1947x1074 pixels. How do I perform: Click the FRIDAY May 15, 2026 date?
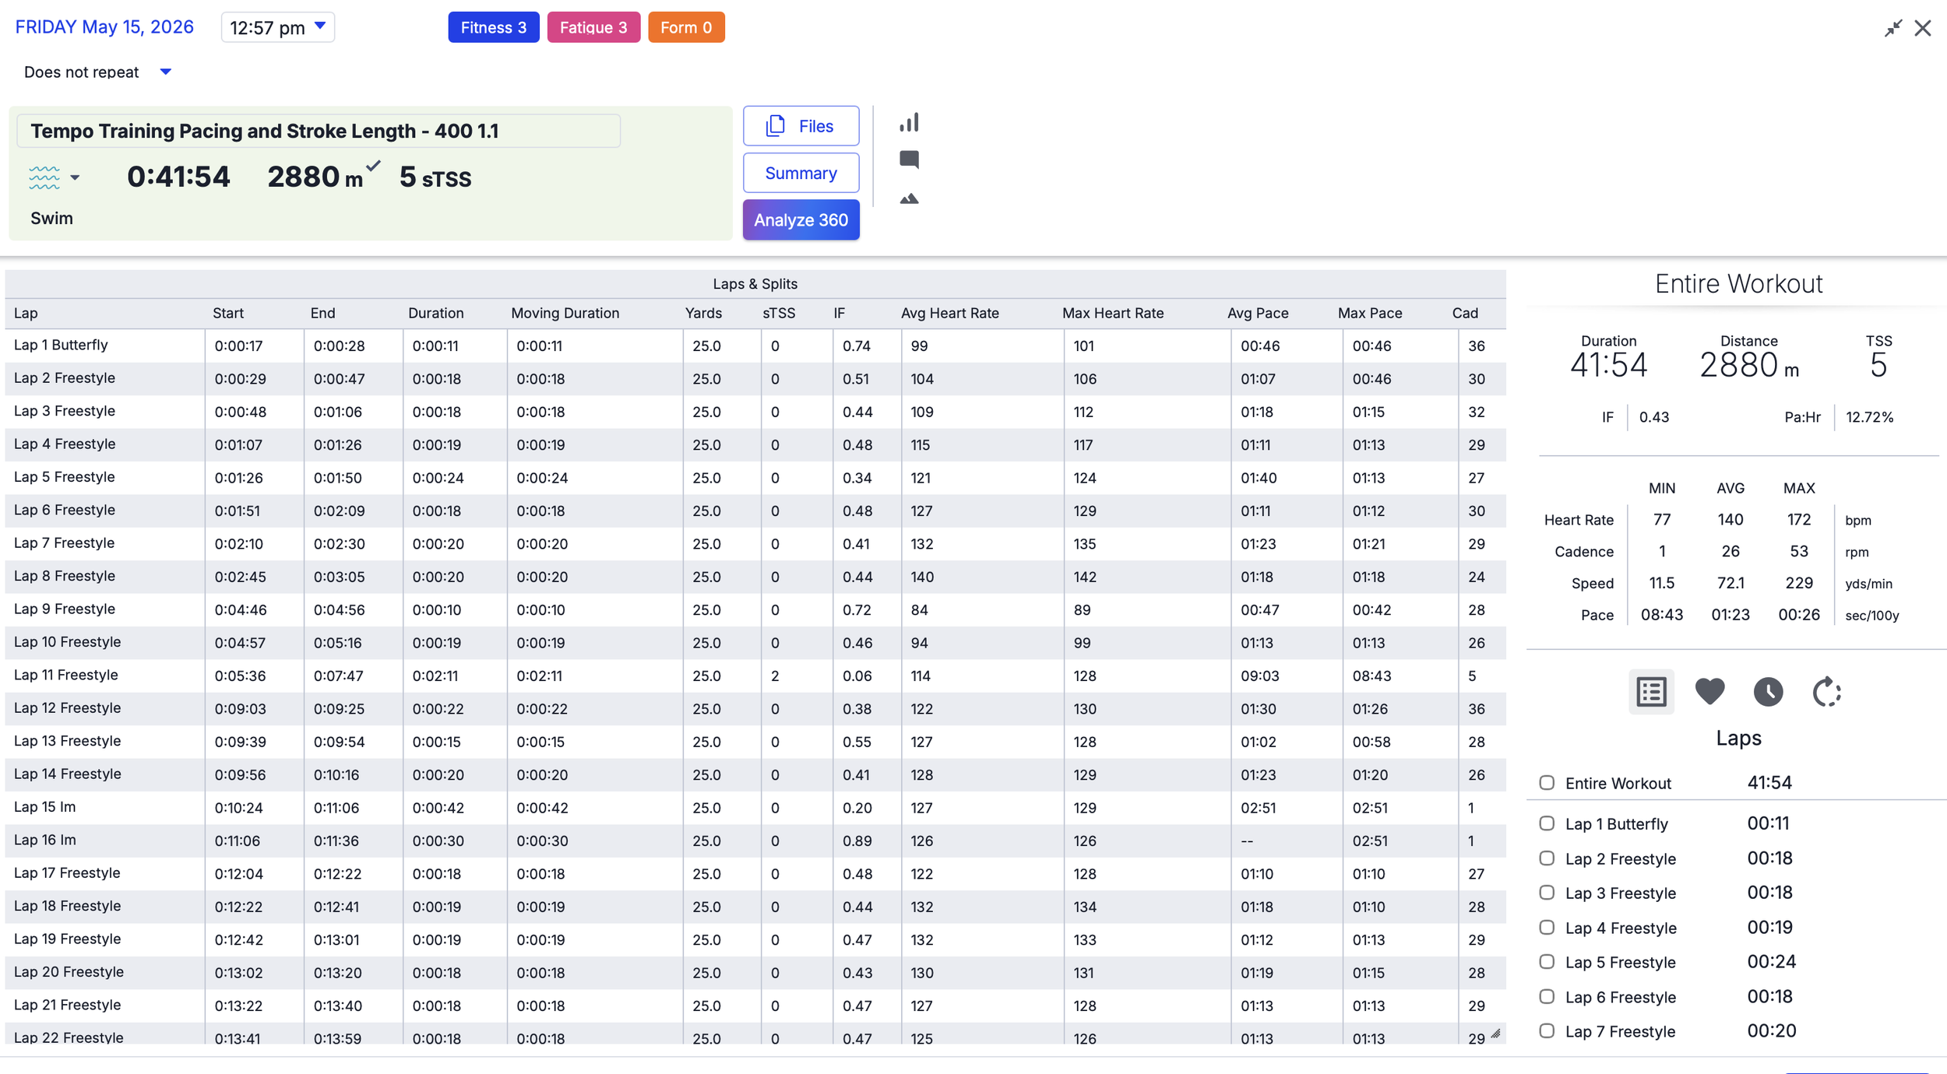click(x=104, y=27)
